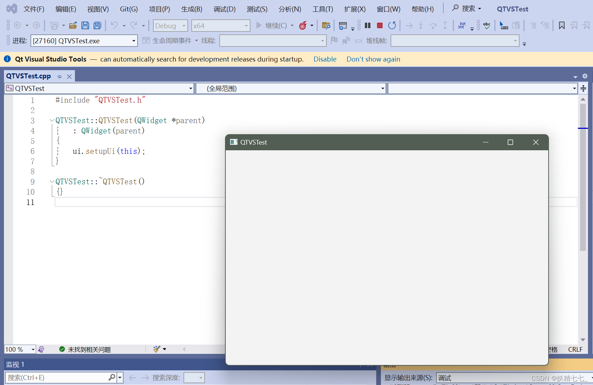Screen dimensions: 593x385
Task: Open the x64 platform dropdown
Action: (x=221, y=26)
